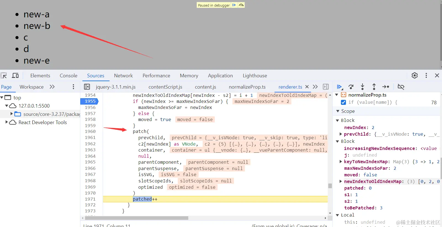The image size is (442, 227).
Task: Open the Elements panel
Action: [x=40, y=75]
